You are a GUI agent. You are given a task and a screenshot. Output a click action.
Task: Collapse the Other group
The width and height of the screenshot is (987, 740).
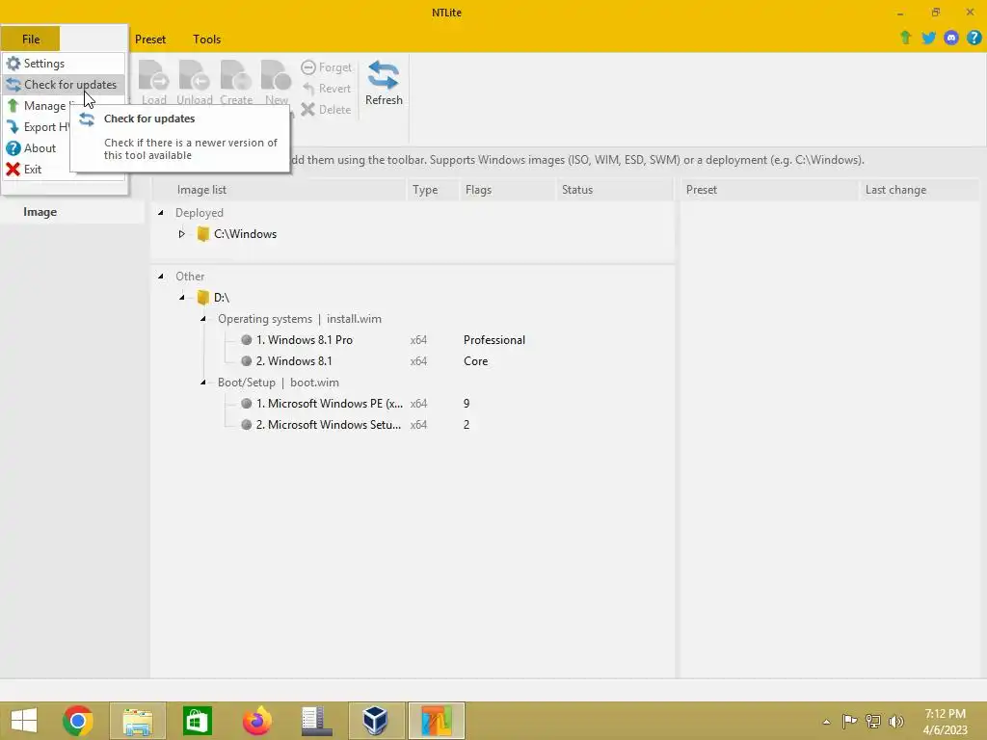[x=161, y=277]
